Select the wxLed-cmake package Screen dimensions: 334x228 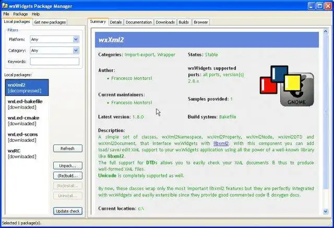27,121
